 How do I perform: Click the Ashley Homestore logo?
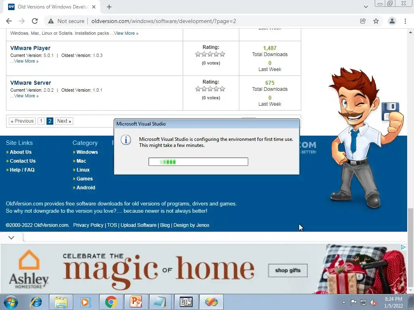point(29,269)
